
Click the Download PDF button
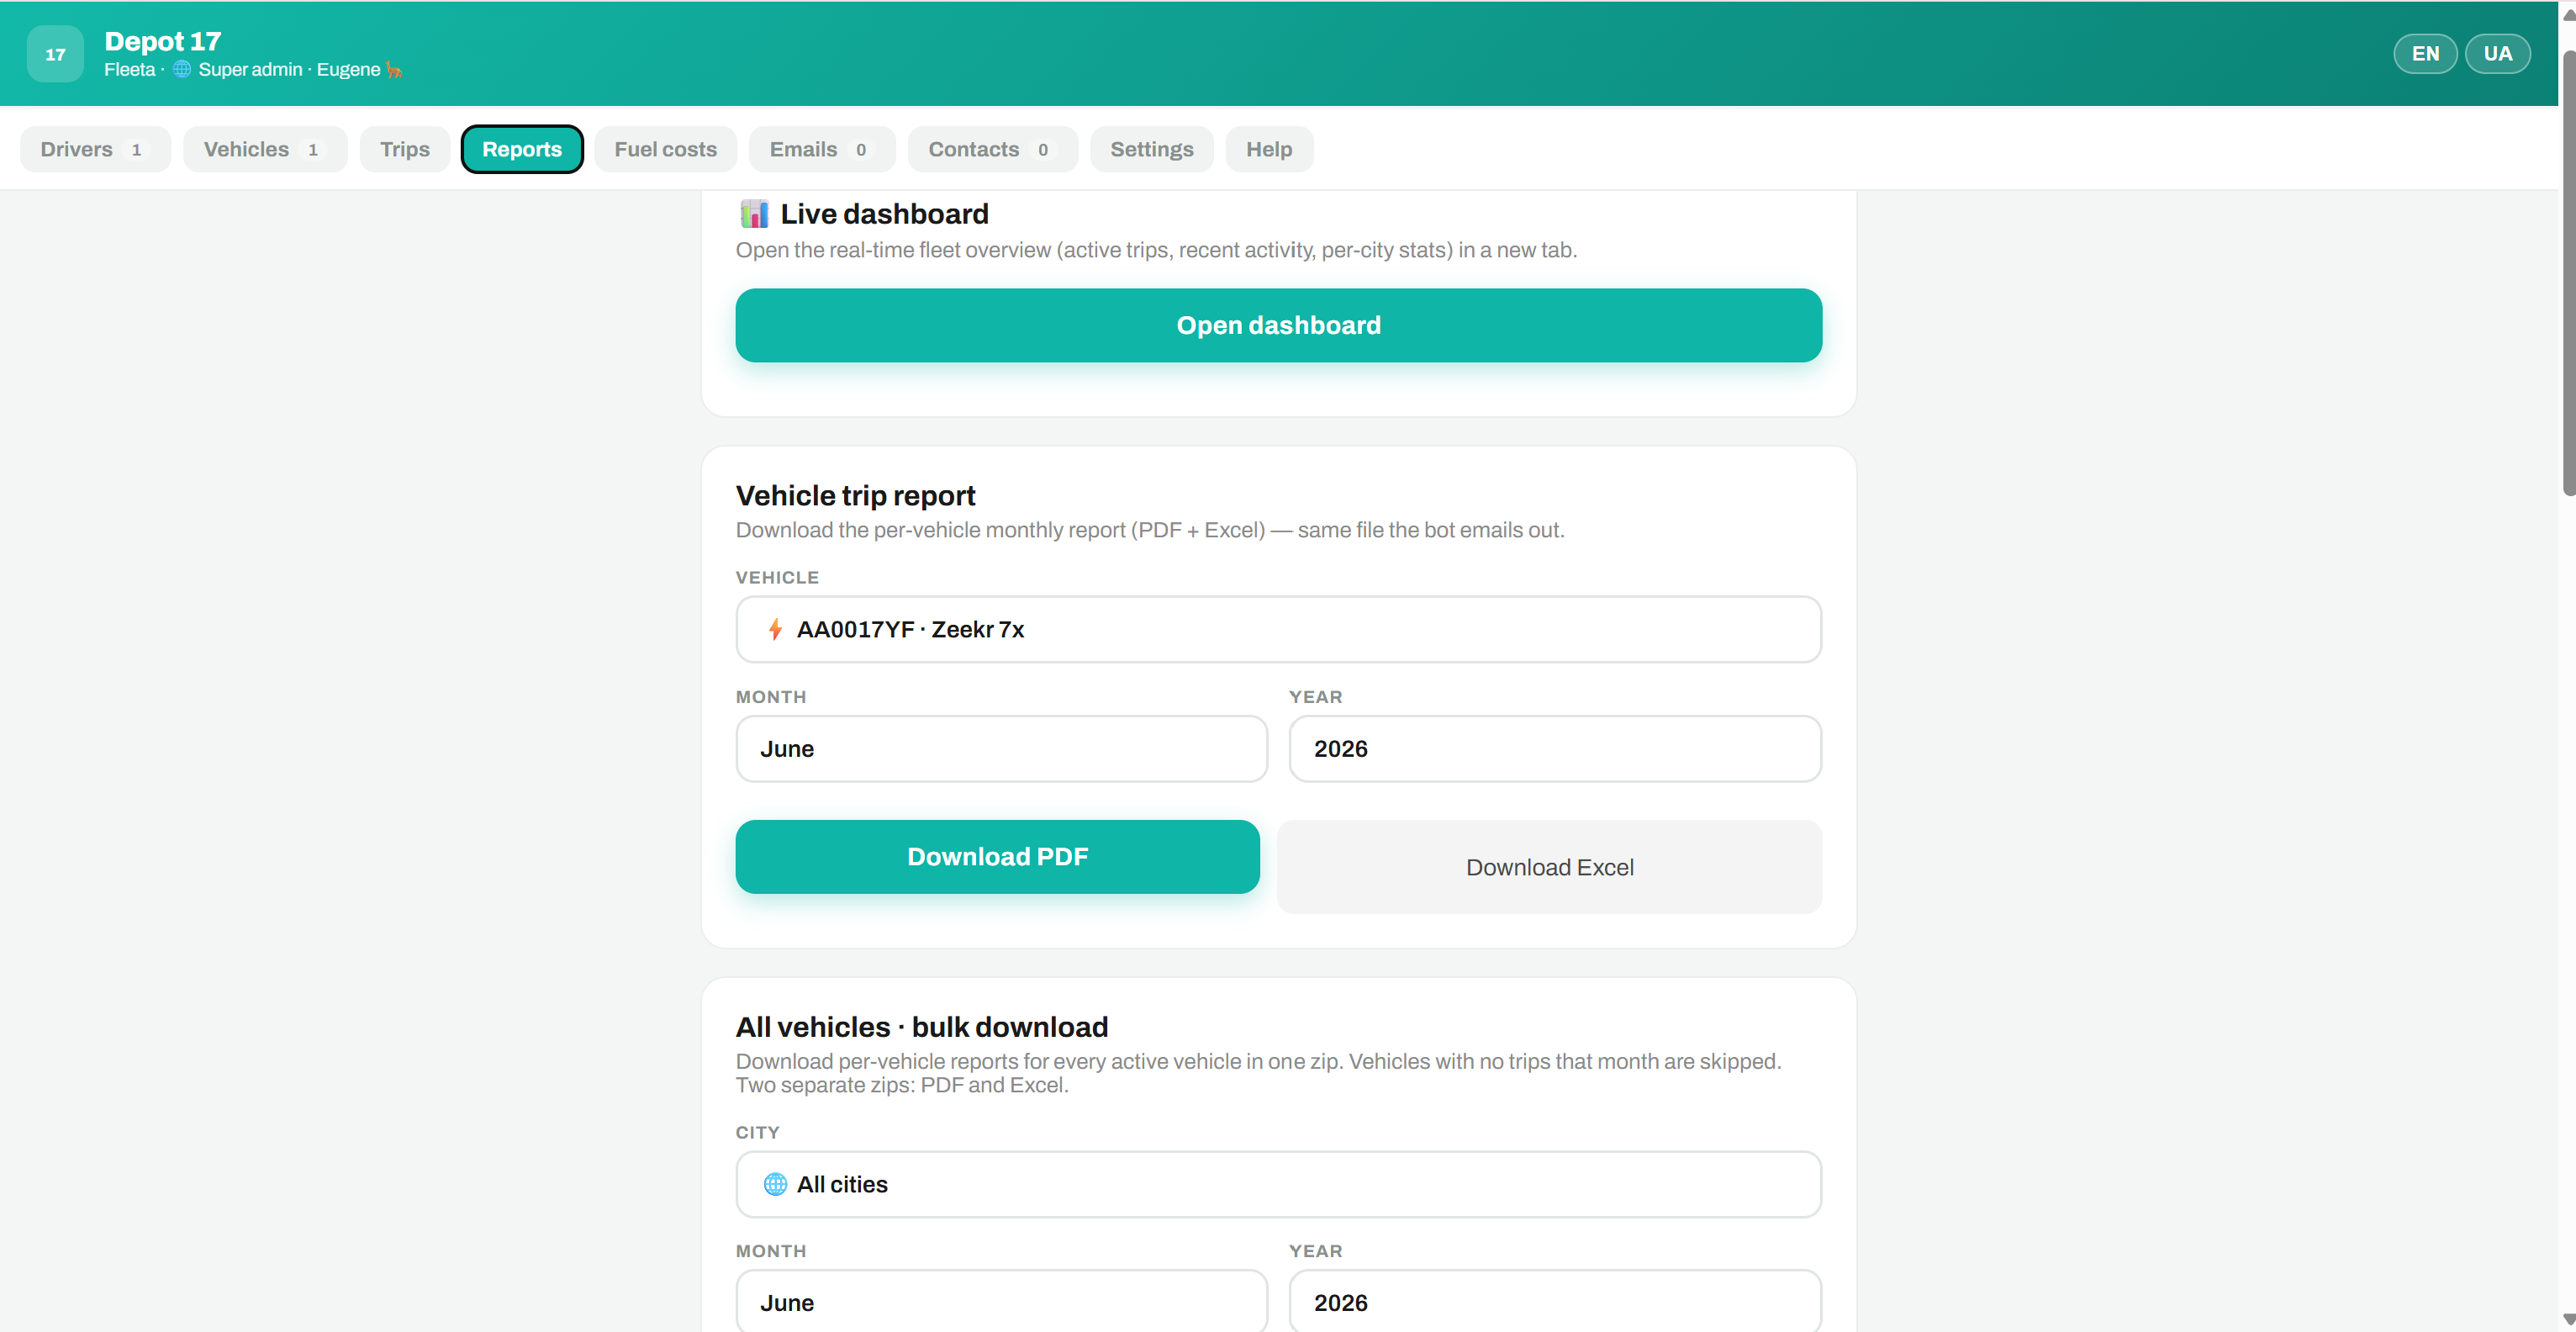tap(997, 857)
